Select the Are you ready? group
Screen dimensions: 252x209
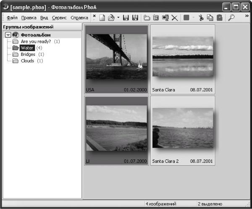(x=36, y=42)
